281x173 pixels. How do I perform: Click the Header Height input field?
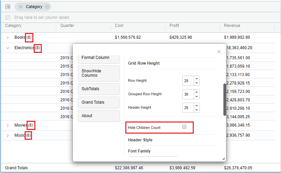coord(188,108)
